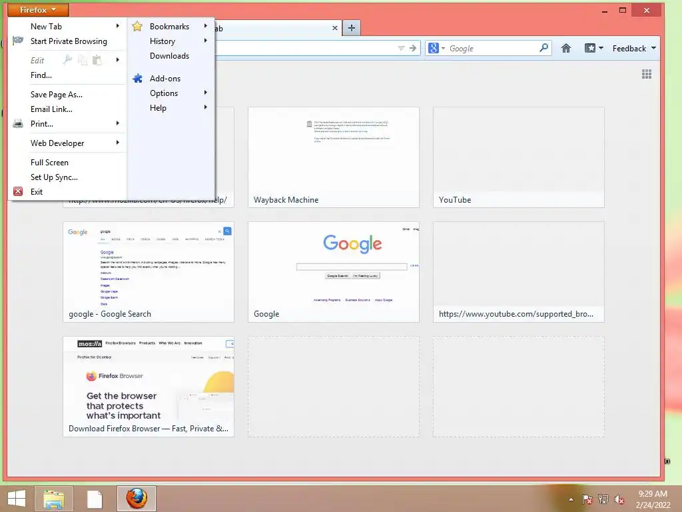The image size is (682, 512).
Task: Open the Bookmarks menu entry
Action: (x=170, y=27)
